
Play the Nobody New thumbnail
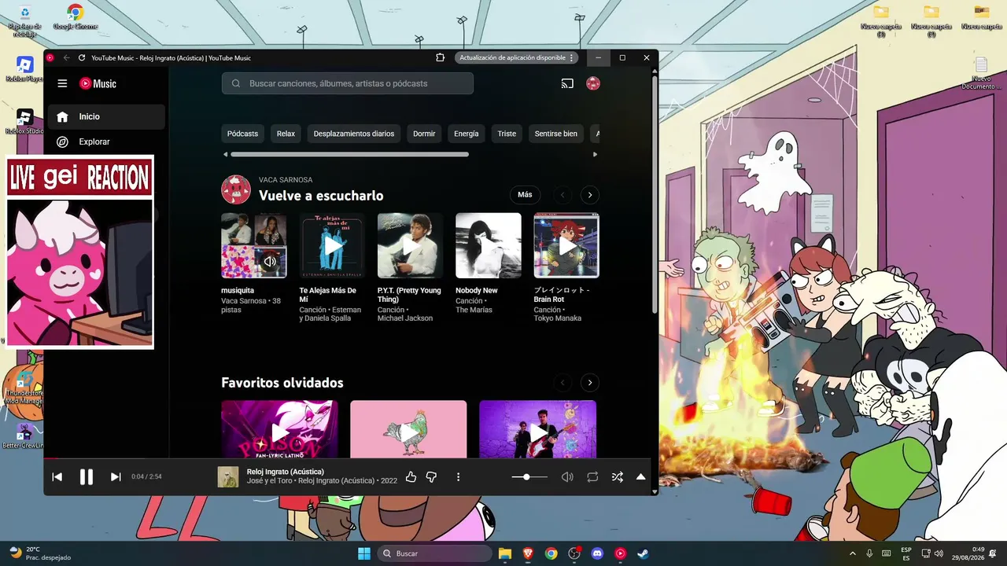(489, 245)
